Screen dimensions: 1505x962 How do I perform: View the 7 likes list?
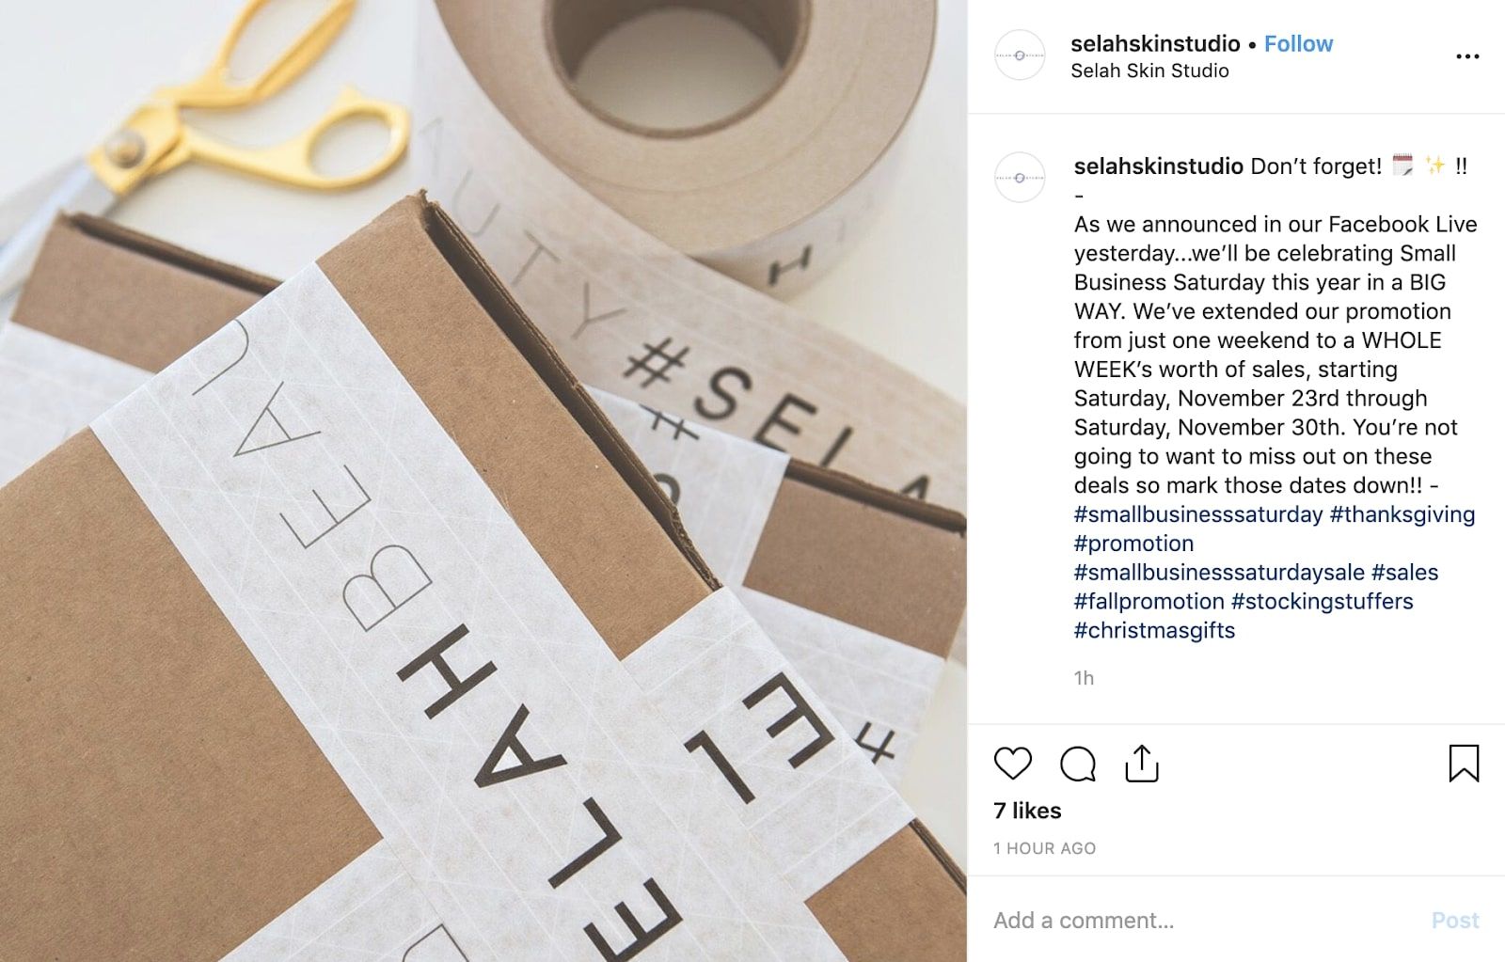(x=1027, y=811)
